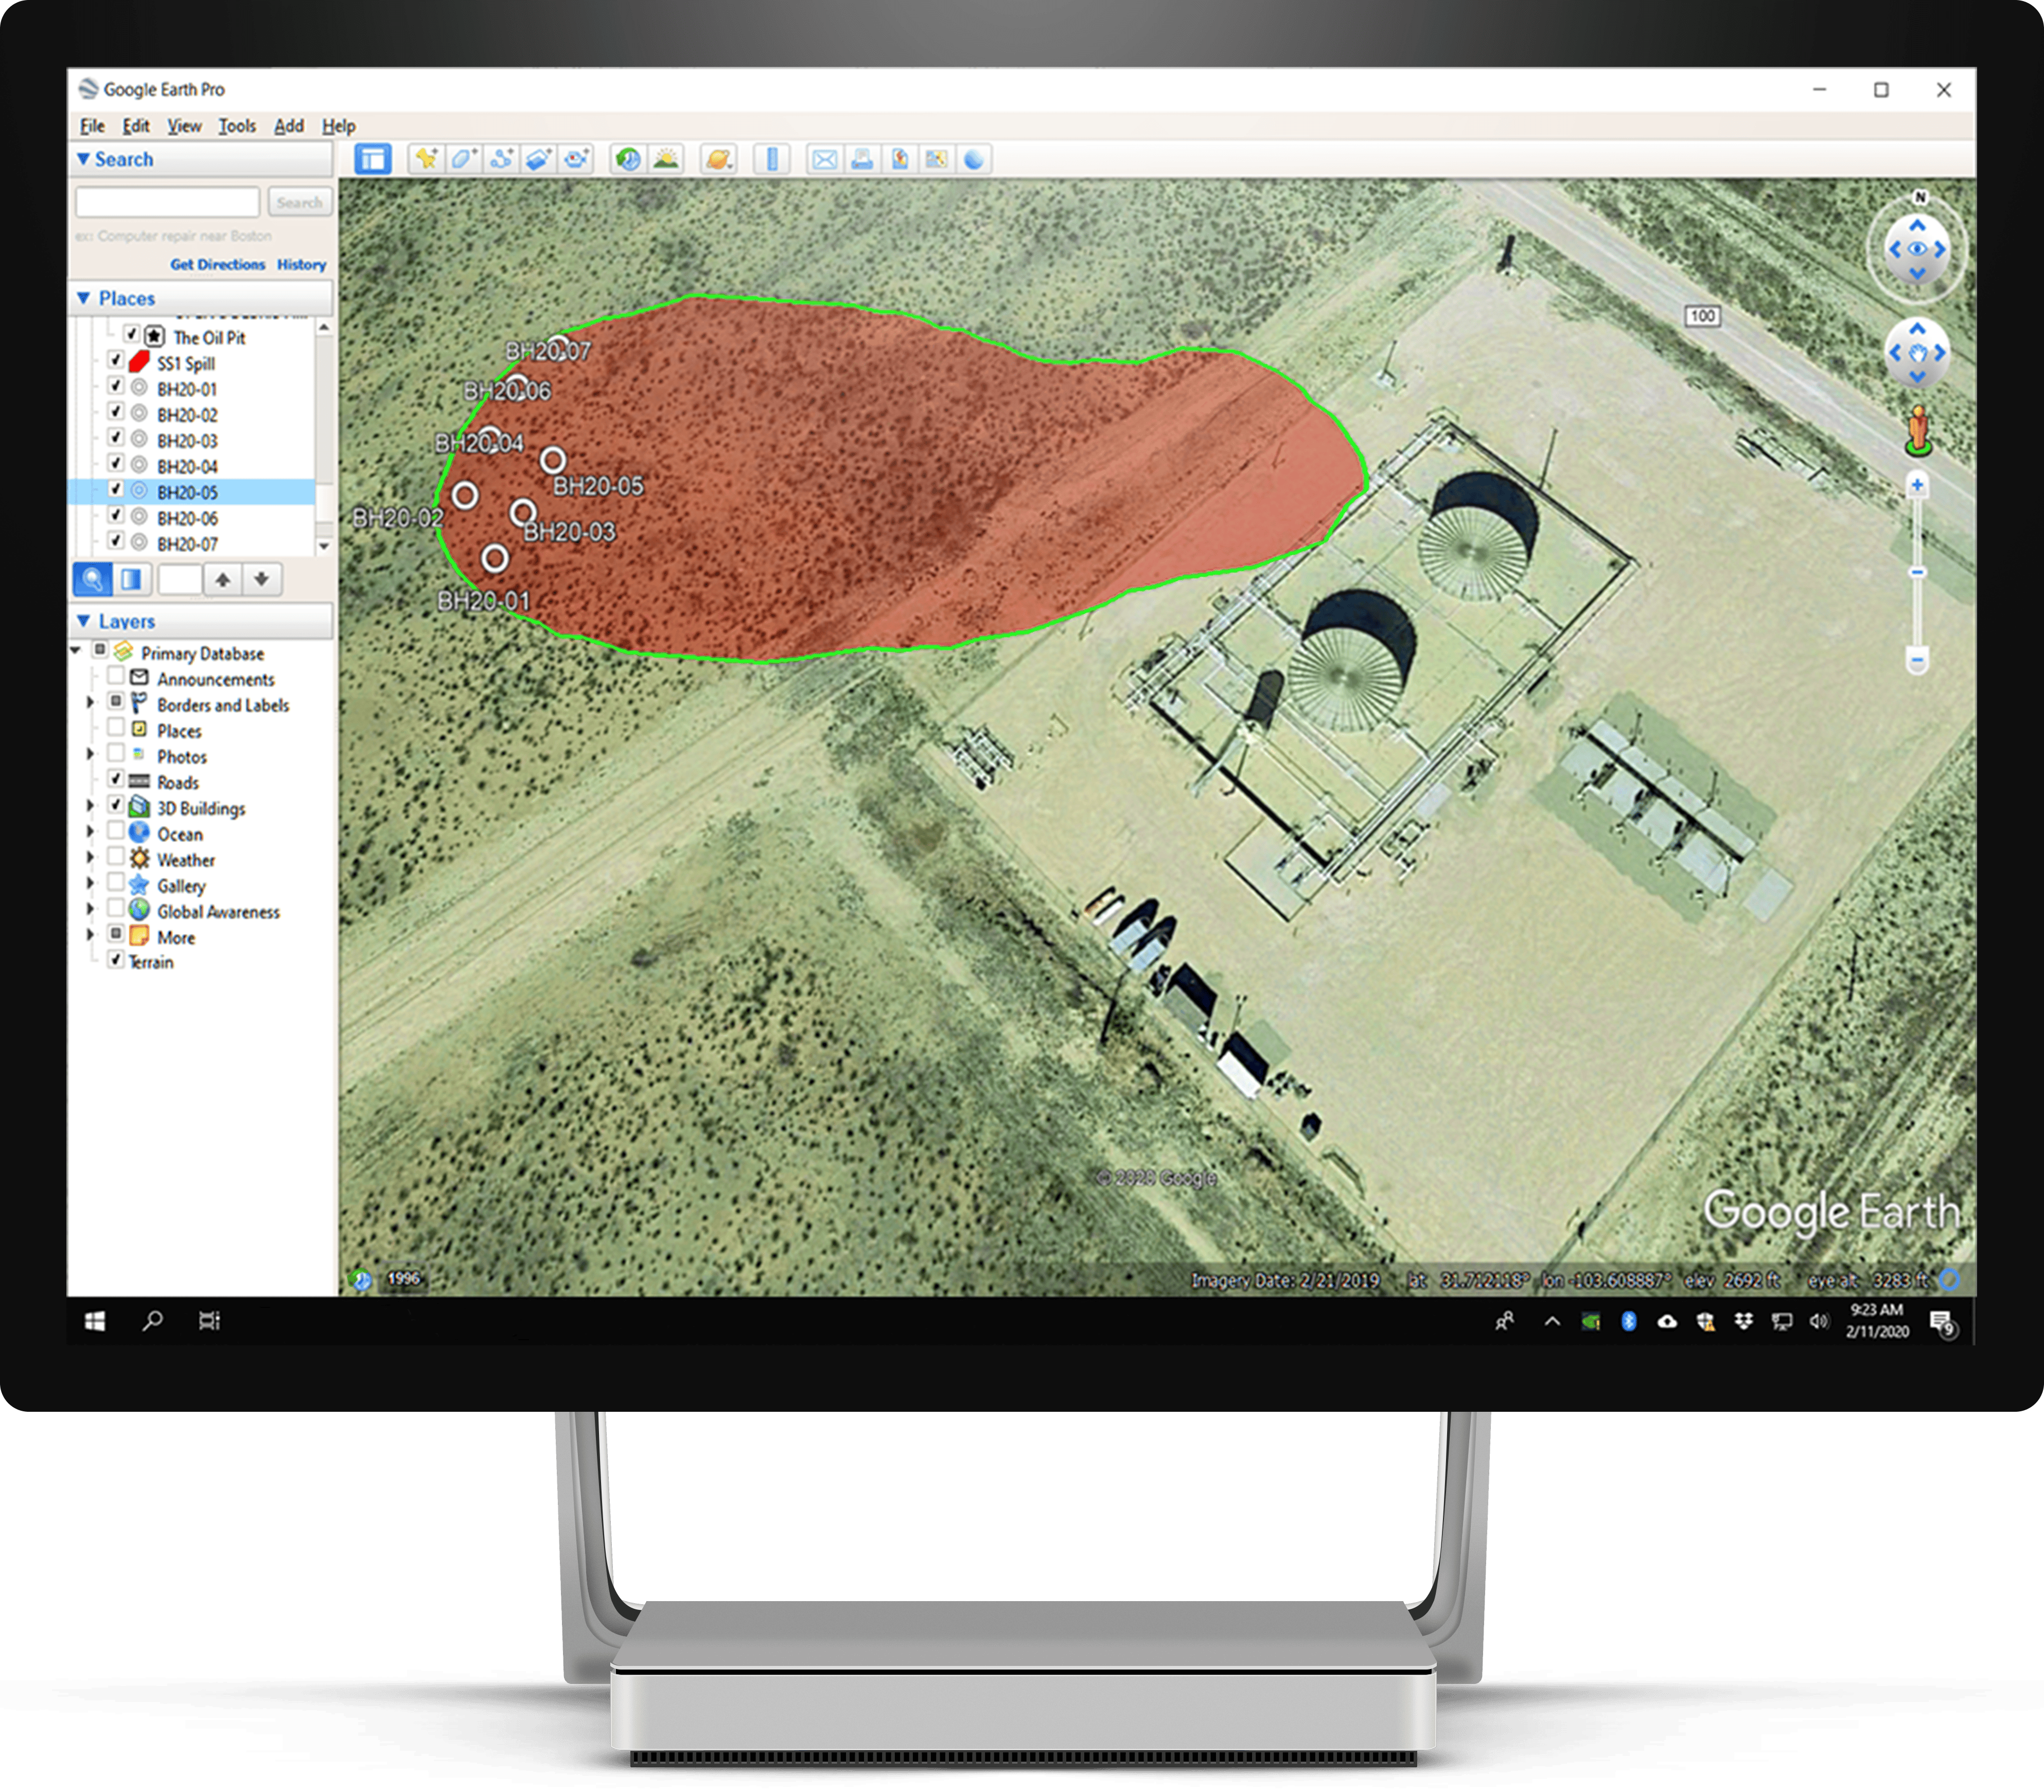
Task: Open the Ruler measurement tool
Action: pyautogui.click(x=771, y=159)
